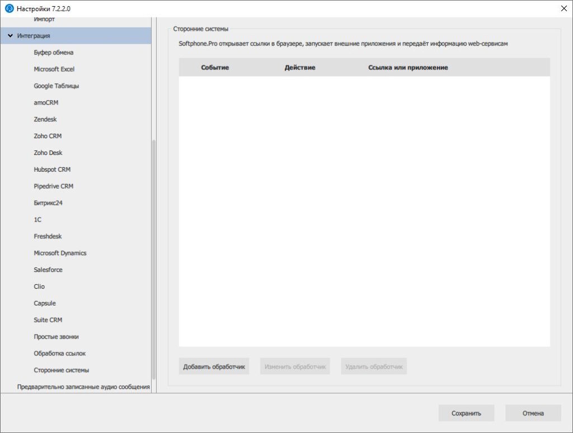Cancel changes with Отмена button
This screenshot has width=573, height=433.
533,413
